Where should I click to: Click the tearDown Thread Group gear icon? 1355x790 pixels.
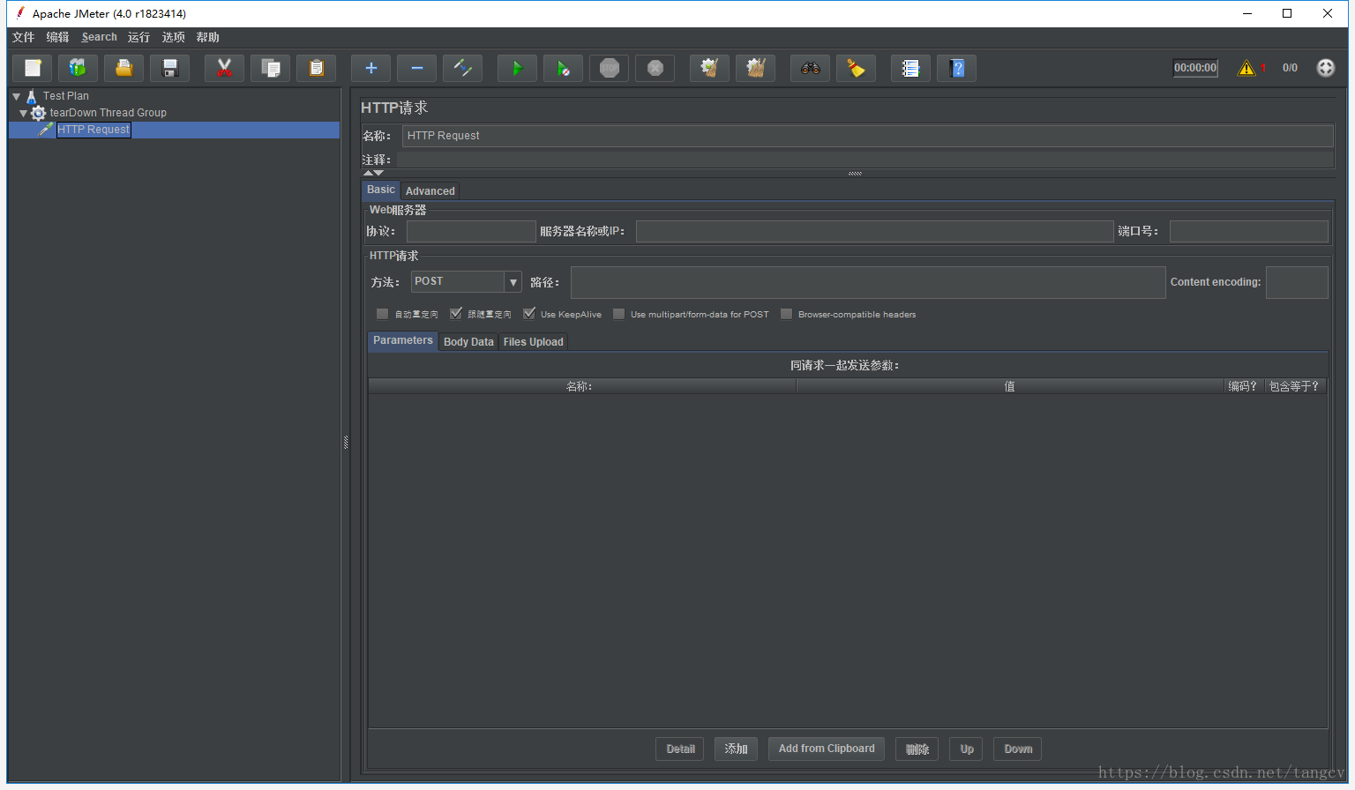38,113
